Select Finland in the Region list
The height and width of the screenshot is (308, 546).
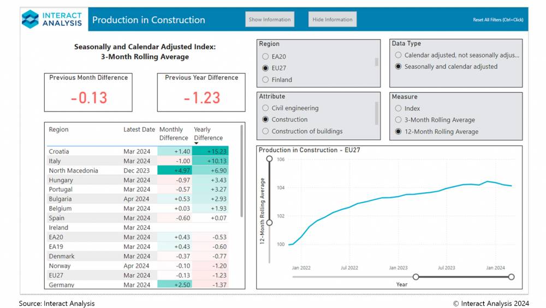point(265,80)
